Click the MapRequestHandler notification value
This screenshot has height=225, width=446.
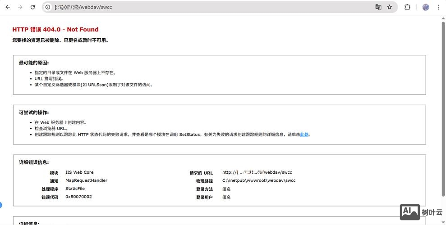[x=86, y=180]
